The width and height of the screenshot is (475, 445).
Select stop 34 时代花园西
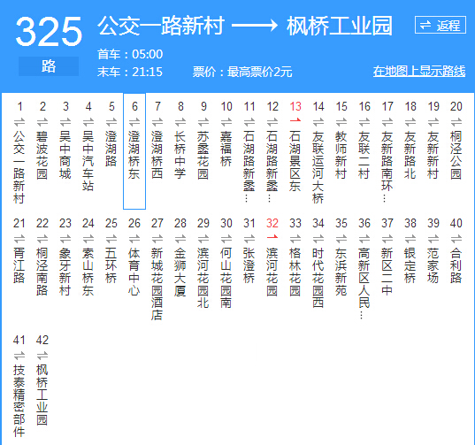pos(318,278)
